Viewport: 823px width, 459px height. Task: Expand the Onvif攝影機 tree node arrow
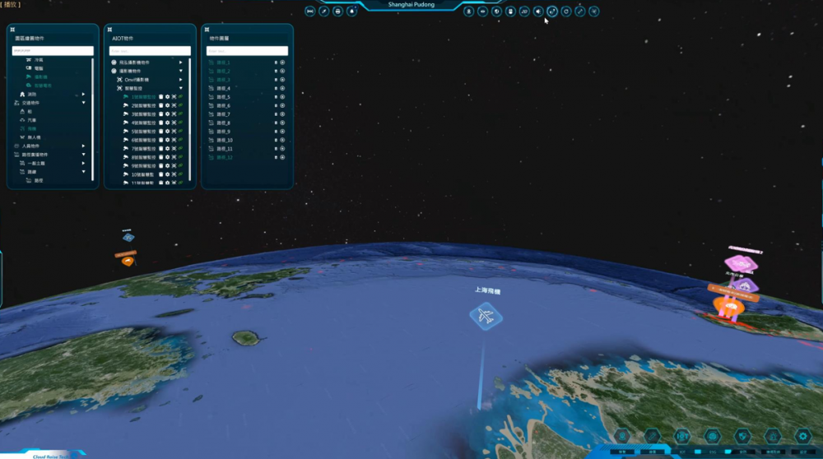pyautogui.click(x=180, y=80)
